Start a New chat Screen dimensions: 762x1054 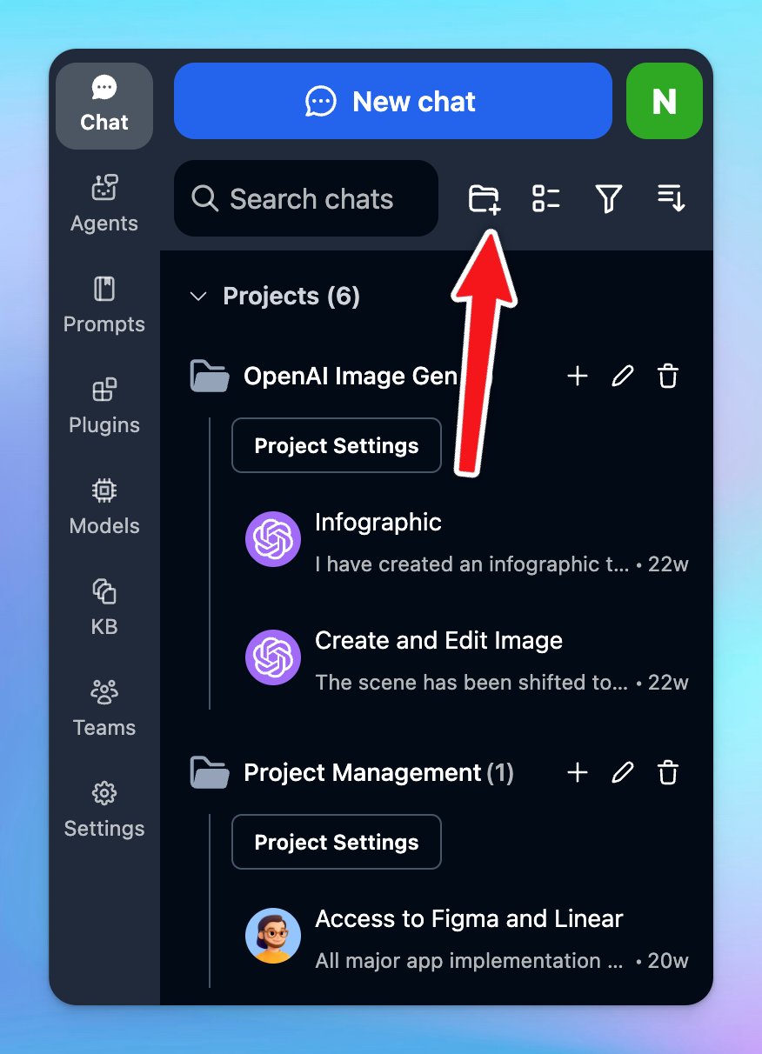[x=393, y=102]
